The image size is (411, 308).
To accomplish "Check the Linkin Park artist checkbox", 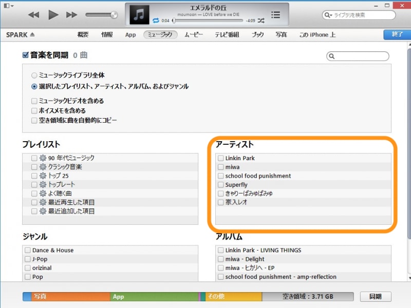I will (x=221, y=158).
